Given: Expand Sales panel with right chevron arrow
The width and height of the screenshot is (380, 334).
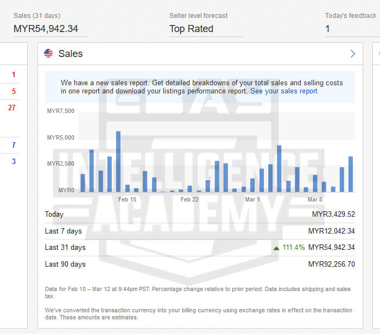Looking at the screenshot, I should tap(352, 53).
